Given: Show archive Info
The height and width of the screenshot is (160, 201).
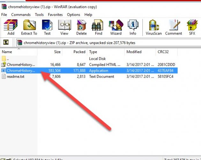Looking at the screenshot, I should tap(133, 27).
